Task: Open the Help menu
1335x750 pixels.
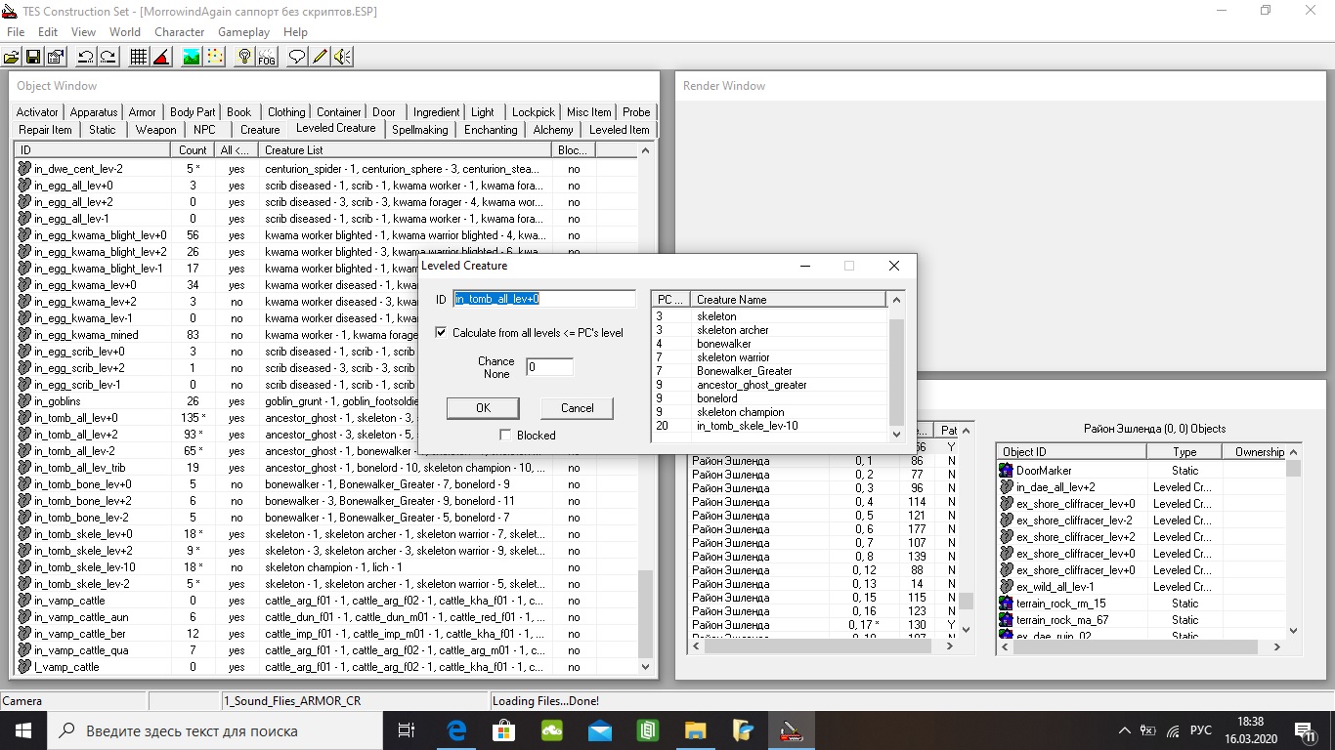Action: pyautogui.click(x=295, y=32)
